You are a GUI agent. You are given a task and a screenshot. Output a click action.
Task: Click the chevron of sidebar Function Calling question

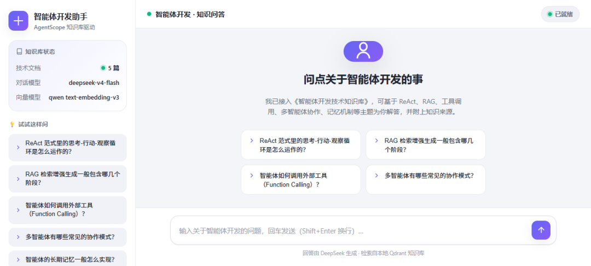pos(18,210)
